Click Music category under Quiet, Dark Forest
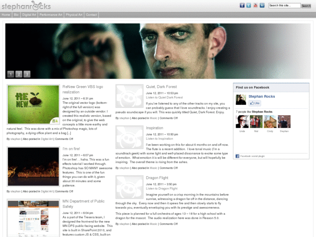This screenshot has height=237, width=316. tap(153, 118)
